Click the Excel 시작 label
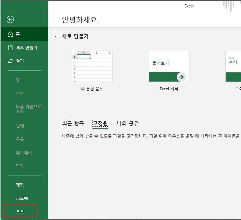Image resolution: width=241 pixels, height=220 pixels. [169, 89]
